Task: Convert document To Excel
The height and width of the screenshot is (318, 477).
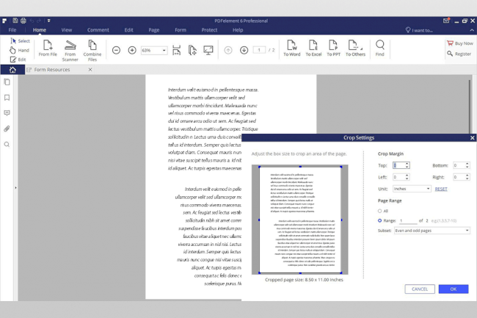Action: pyautogui.click(x=313, y=48)
